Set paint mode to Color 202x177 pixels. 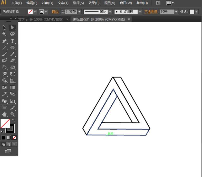pos(3,137)
